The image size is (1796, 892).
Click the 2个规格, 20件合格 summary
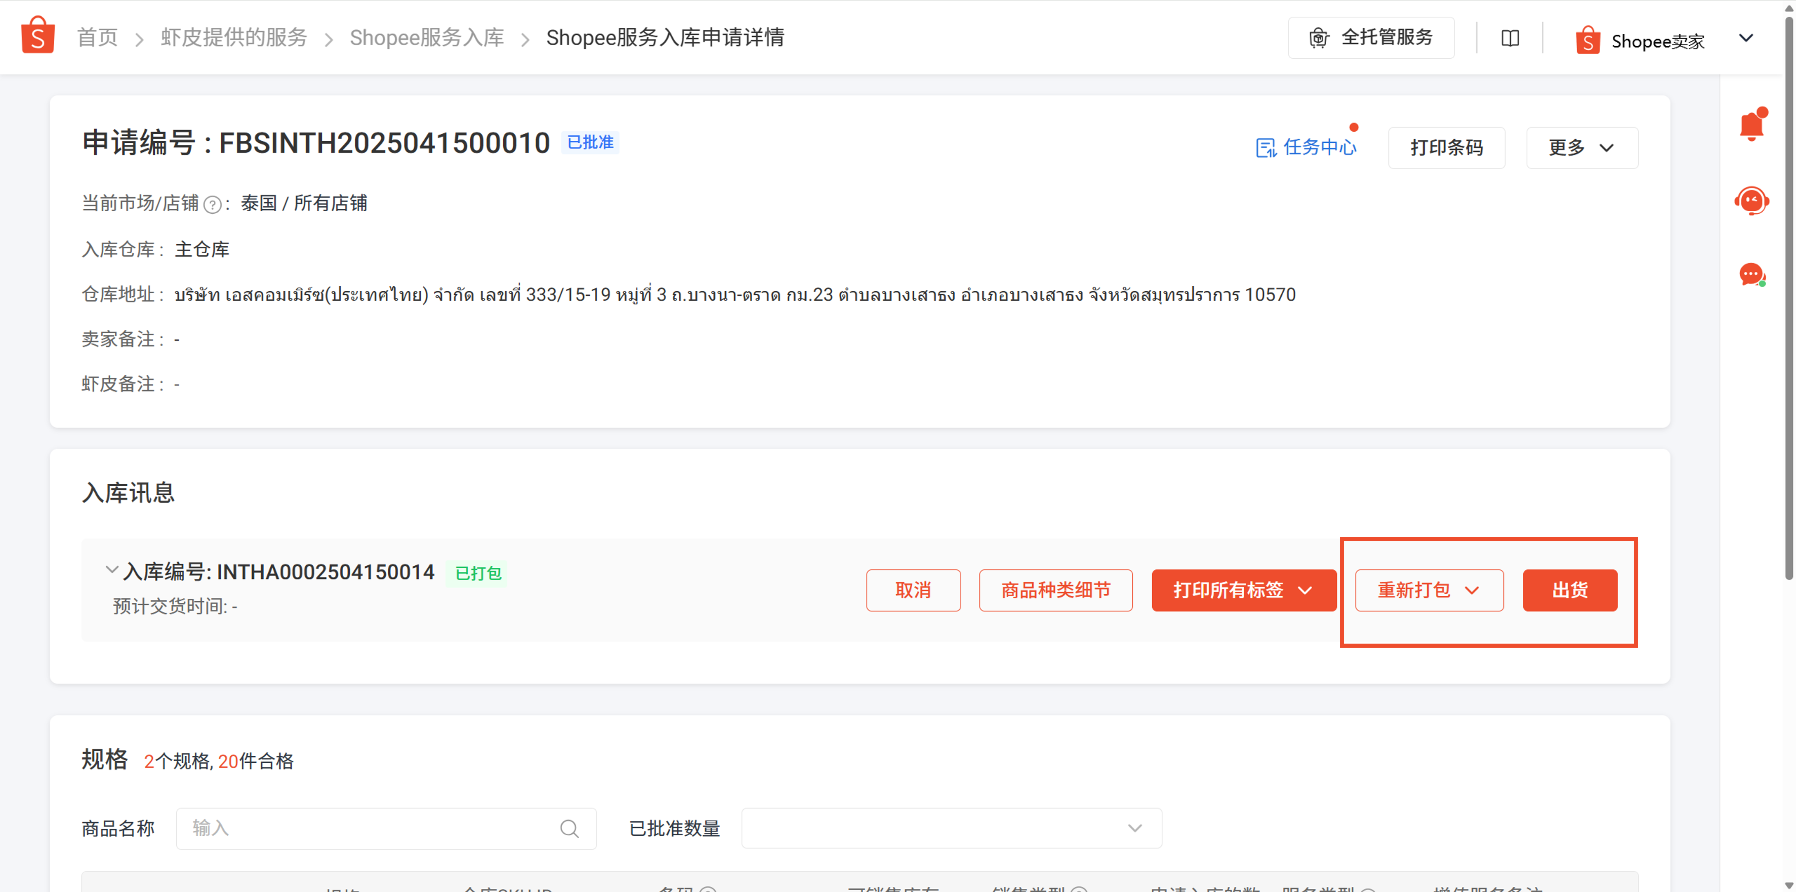pos(219,761)
